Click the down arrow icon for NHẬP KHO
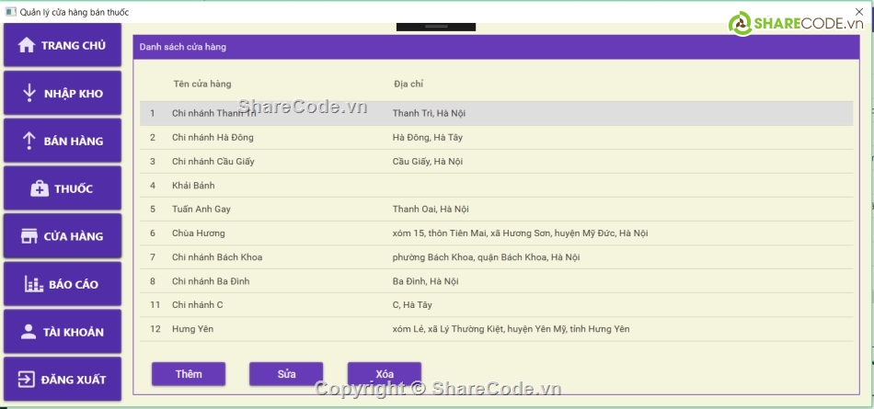This screenshot has height=409, width=874. 29,93
